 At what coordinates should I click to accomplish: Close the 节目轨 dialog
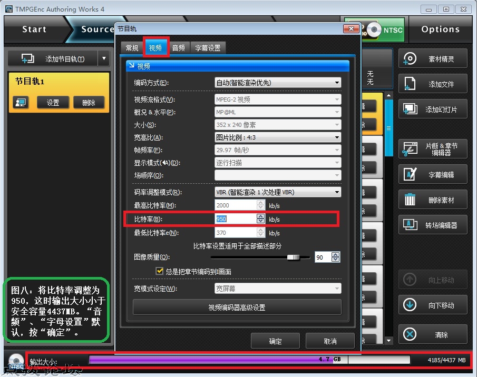tap(351, 28)
